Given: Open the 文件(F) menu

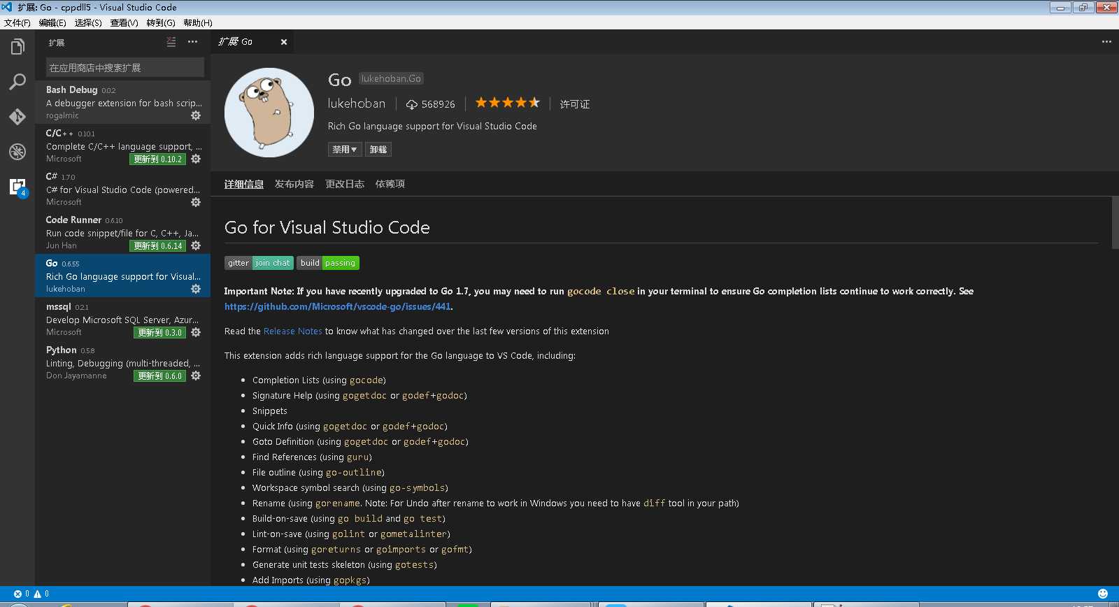Looking at the screenshot, I should (17, 23).
